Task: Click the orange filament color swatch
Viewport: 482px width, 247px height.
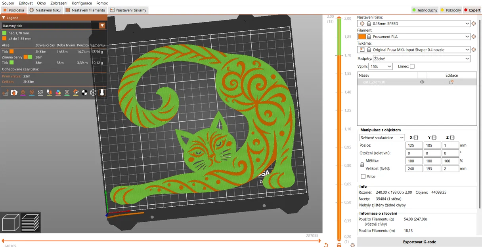Action: (x=362, y=37)
